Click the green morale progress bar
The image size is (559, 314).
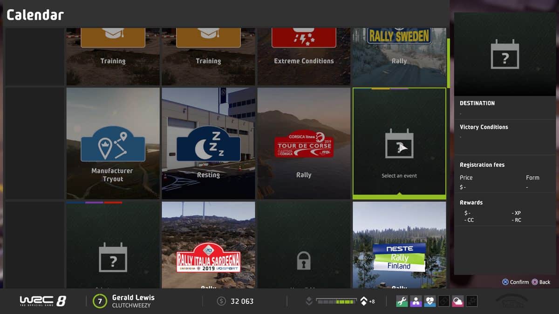[336, 301]
